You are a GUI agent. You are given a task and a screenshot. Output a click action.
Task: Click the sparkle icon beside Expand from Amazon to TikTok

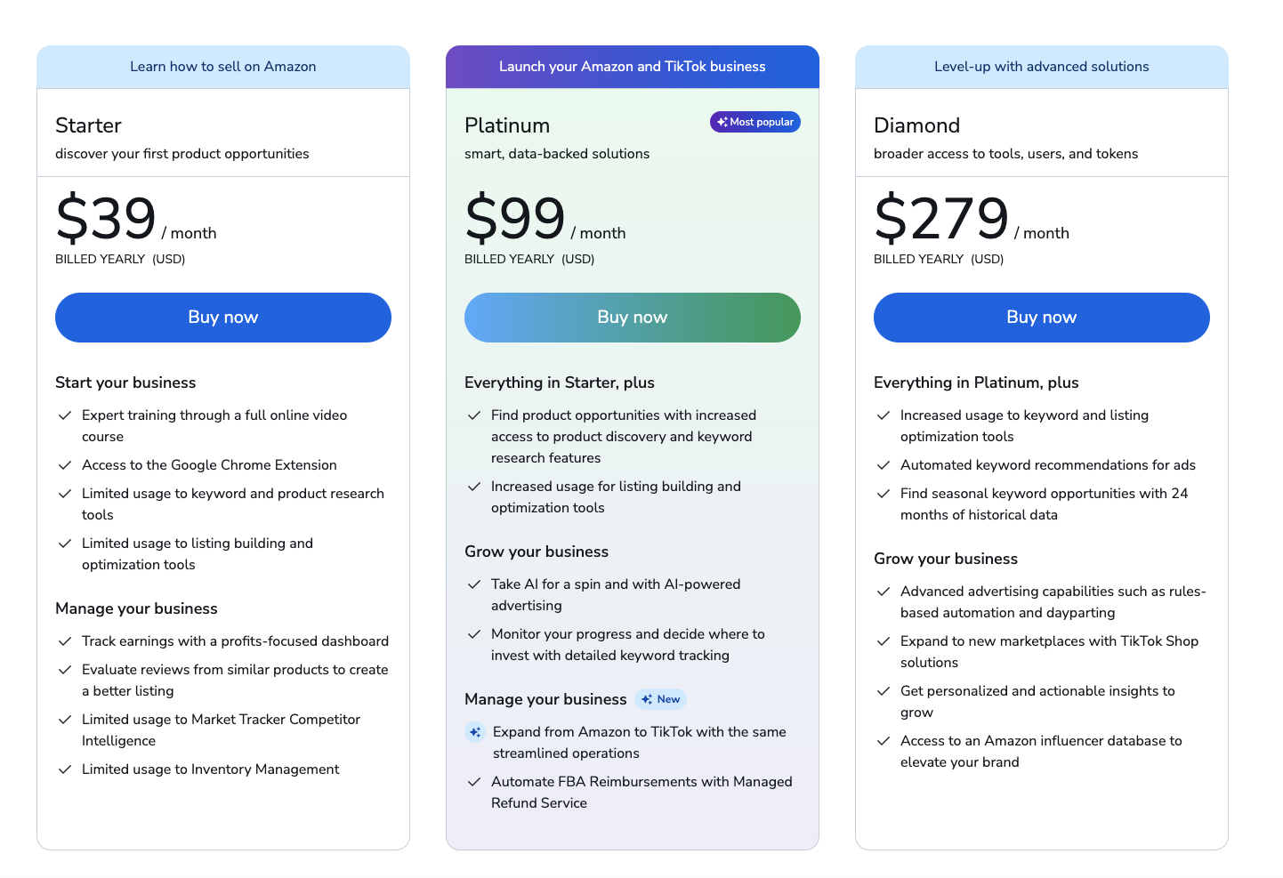pos(474,731)
